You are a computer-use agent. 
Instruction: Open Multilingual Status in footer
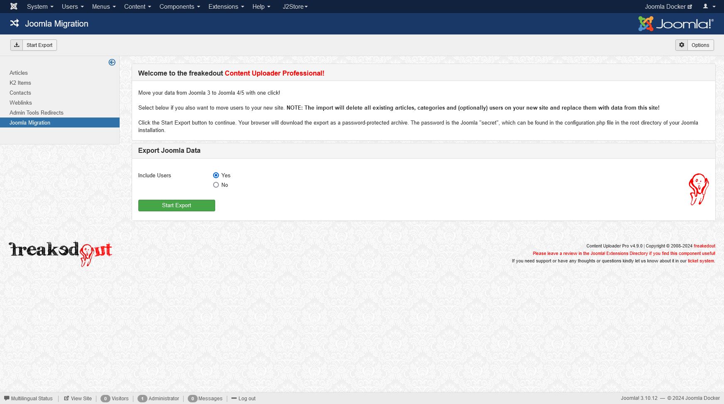pyautogui.click(x=29, y=399)
